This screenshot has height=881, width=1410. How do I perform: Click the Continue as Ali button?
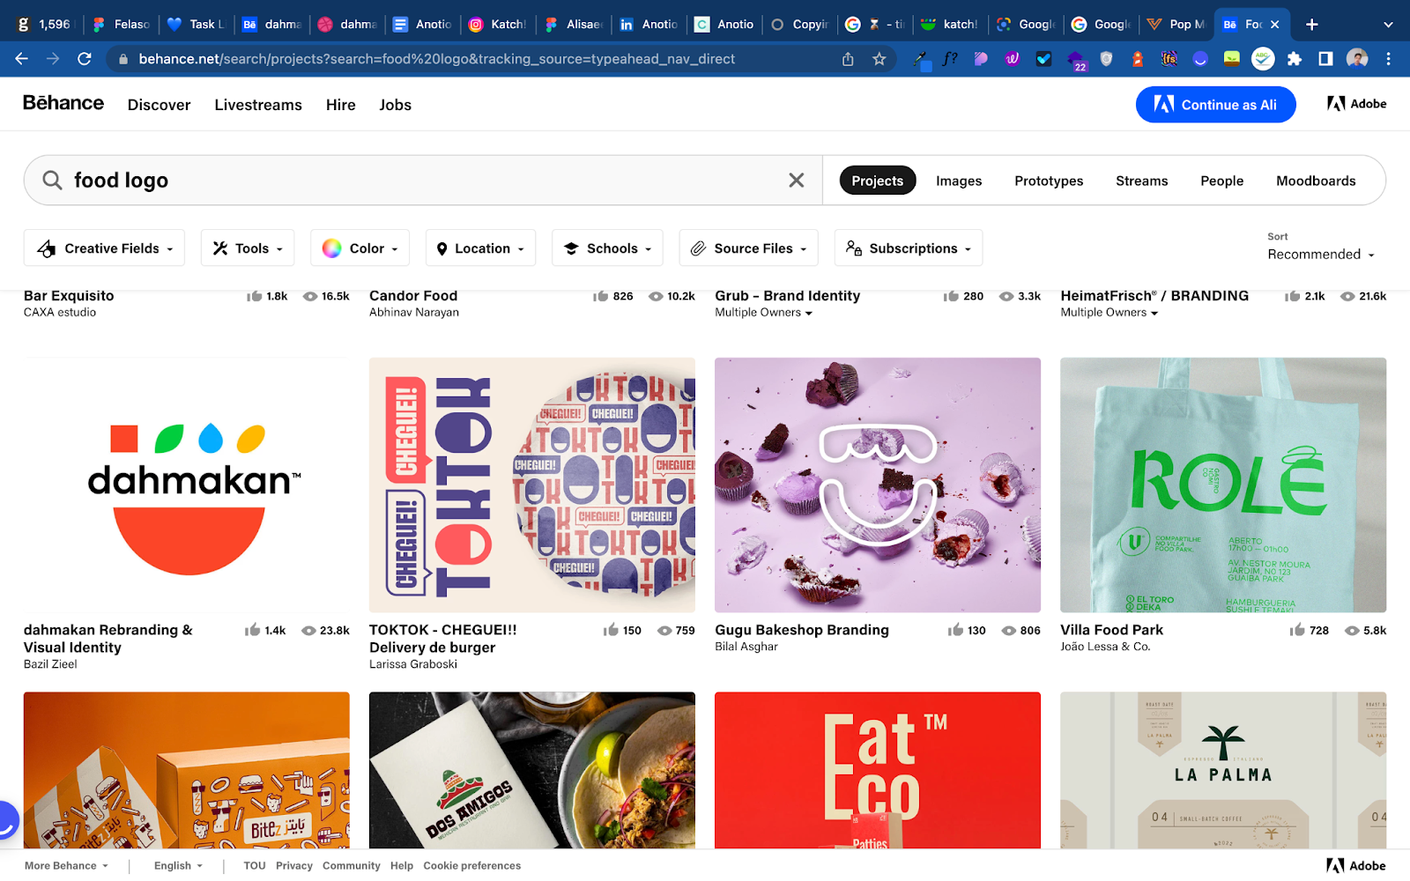point(1215,105)
